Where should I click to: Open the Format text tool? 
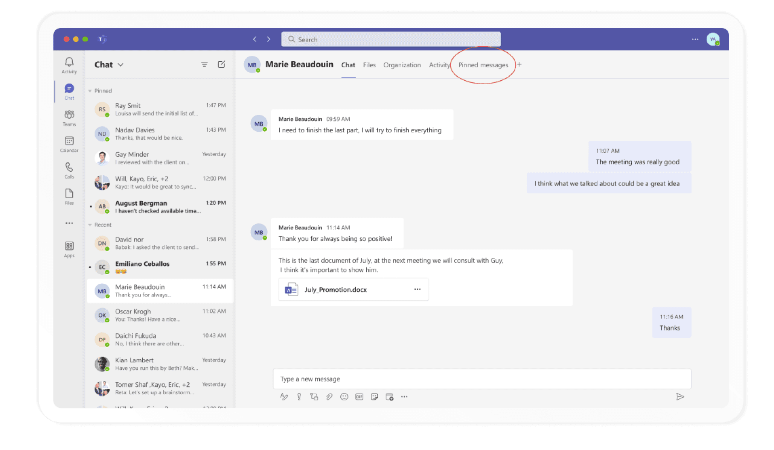point(284,397)
